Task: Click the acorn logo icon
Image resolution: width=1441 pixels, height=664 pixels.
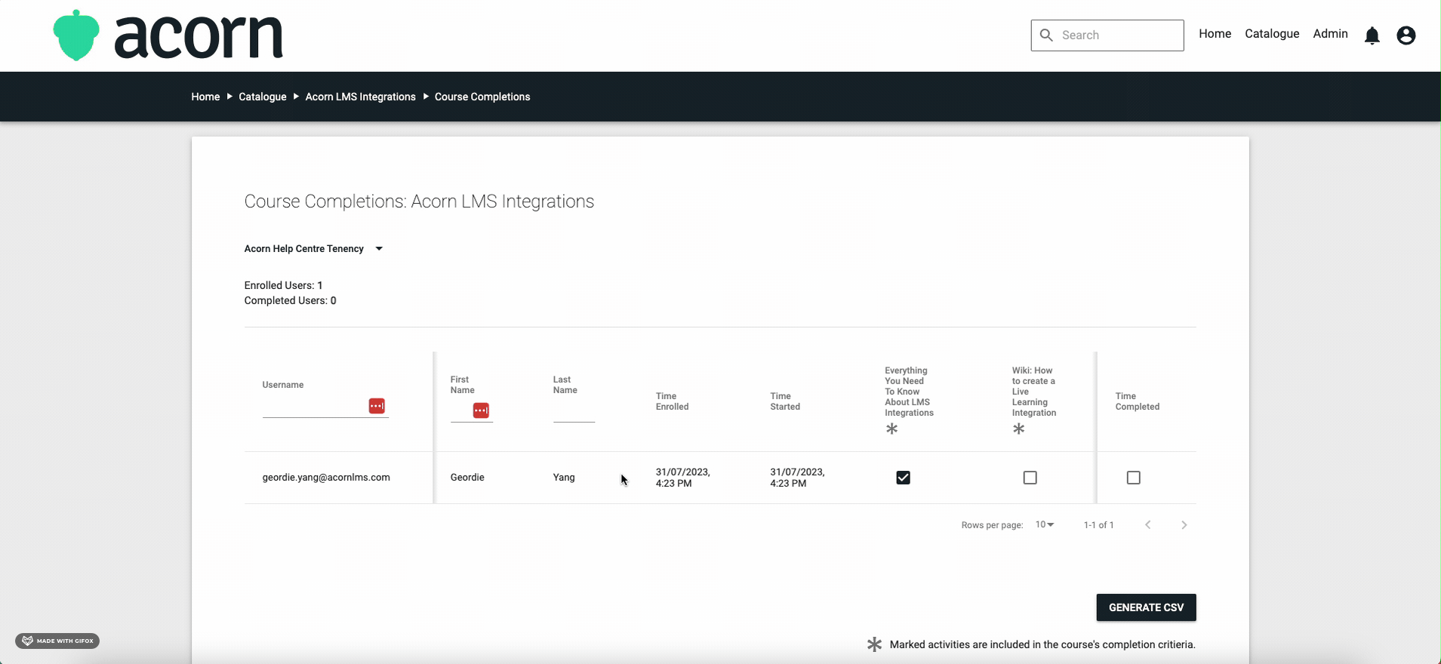Action: [76, 35]
